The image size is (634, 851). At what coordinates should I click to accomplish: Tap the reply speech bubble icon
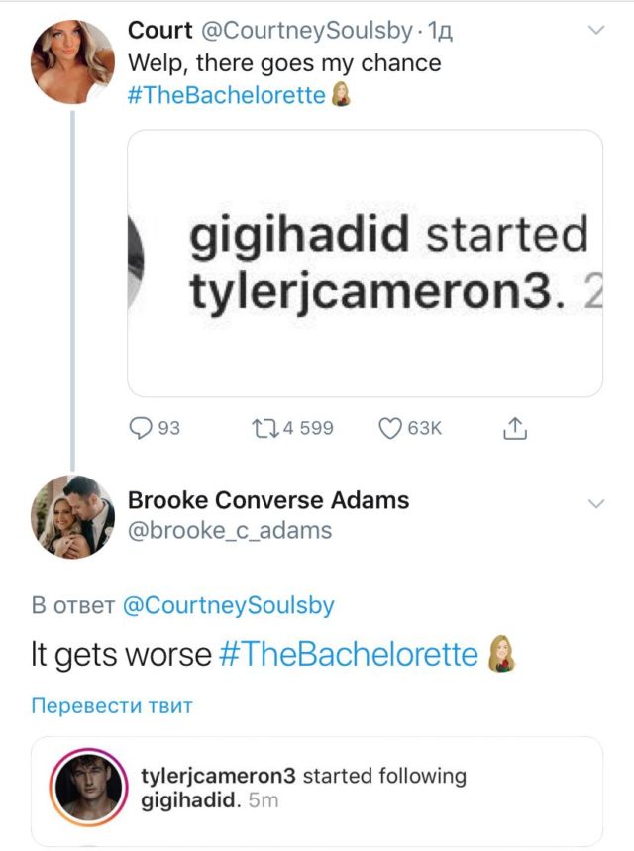point(143,428)
